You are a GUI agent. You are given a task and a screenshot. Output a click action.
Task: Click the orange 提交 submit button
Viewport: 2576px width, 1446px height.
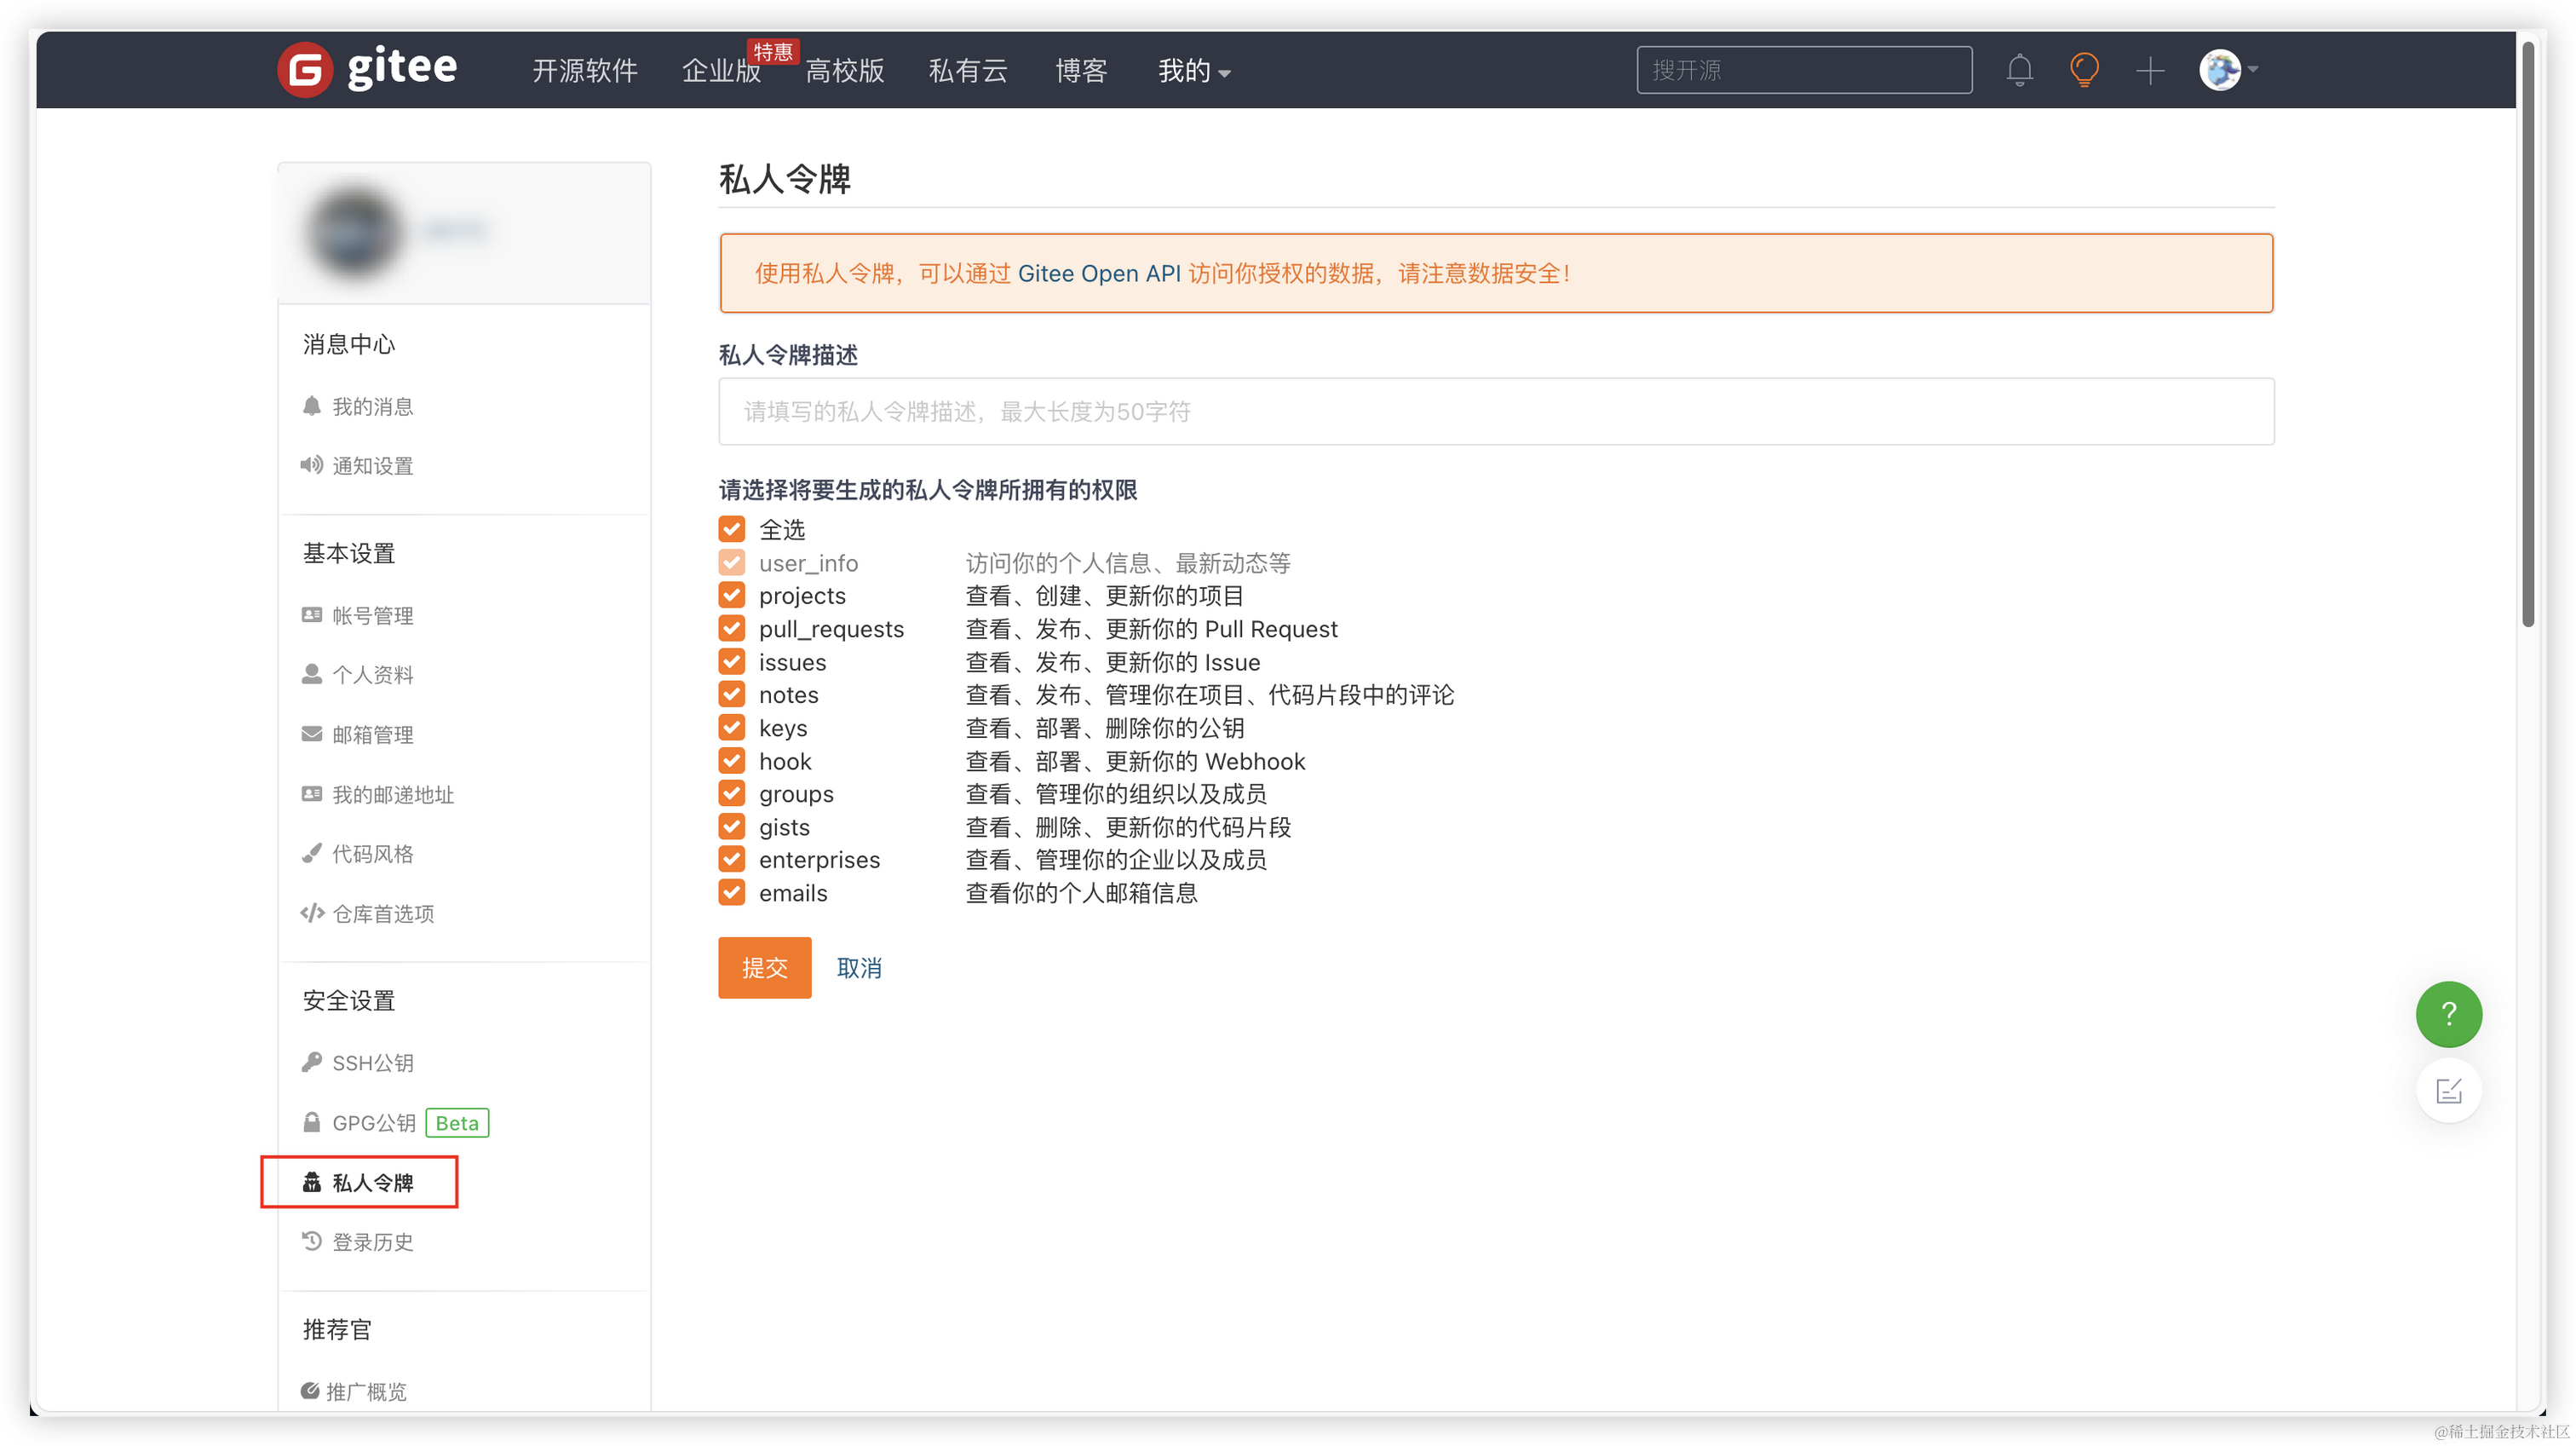pyautogui.click(x=764, y=967)
